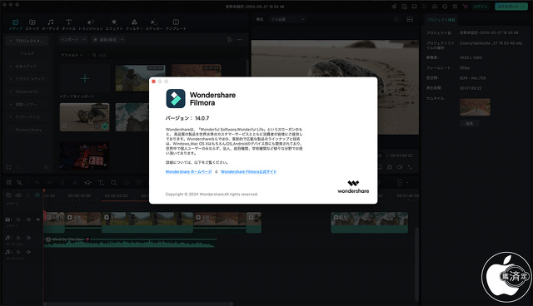Open the トランジション (Transitions) tab
The image size is (533, 306).
pos(91,25)
